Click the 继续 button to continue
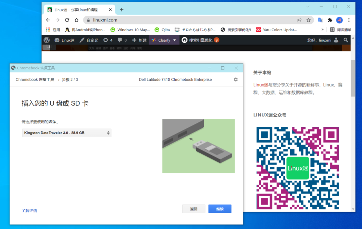Screen dimensions: 362x229 click(x=220, y=209)
